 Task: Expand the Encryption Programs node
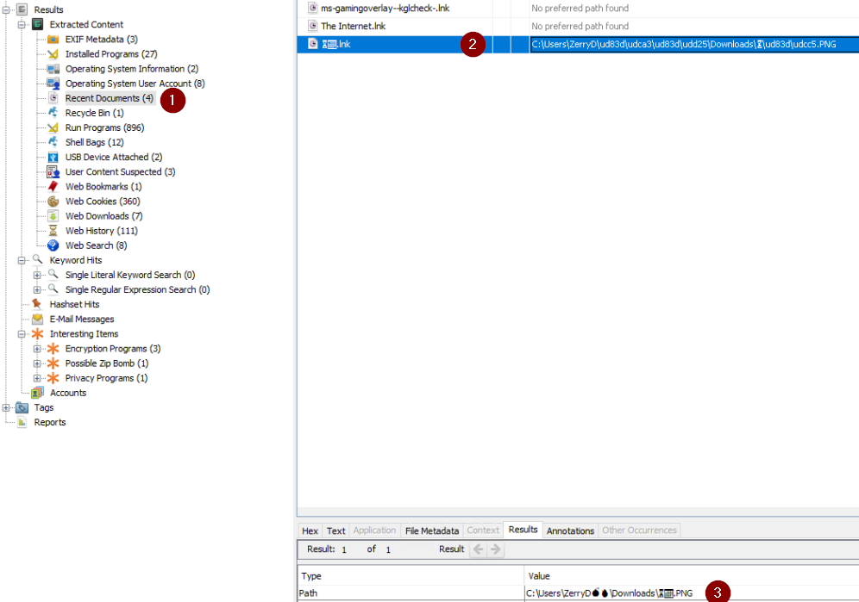(37, 348)
